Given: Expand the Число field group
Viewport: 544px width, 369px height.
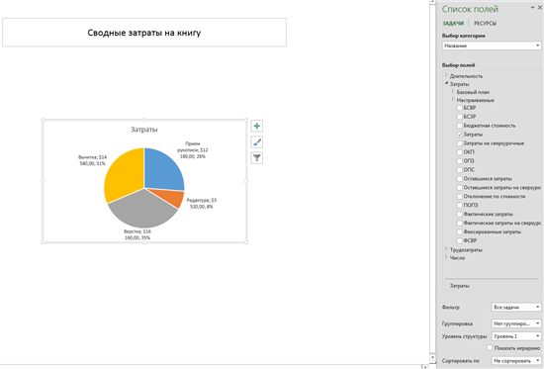Looking at the screenshot, I should [446, 257].
